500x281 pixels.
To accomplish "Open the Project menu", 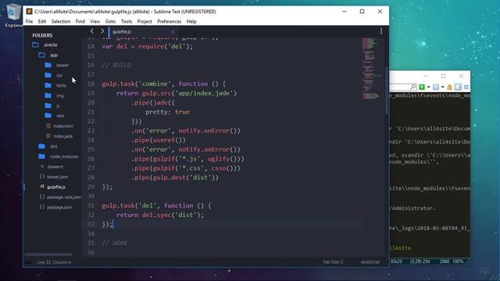I will (145, 21).
